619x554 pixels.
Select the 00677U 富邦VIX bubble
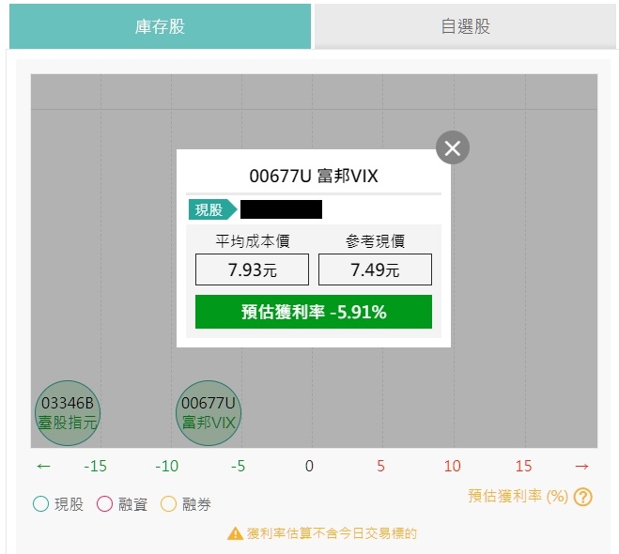click(x=209, y=413)
